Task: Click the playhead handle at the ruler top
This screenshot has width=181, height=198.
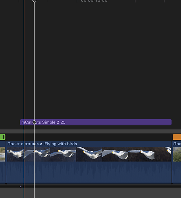Action: [x=34, y=1]
